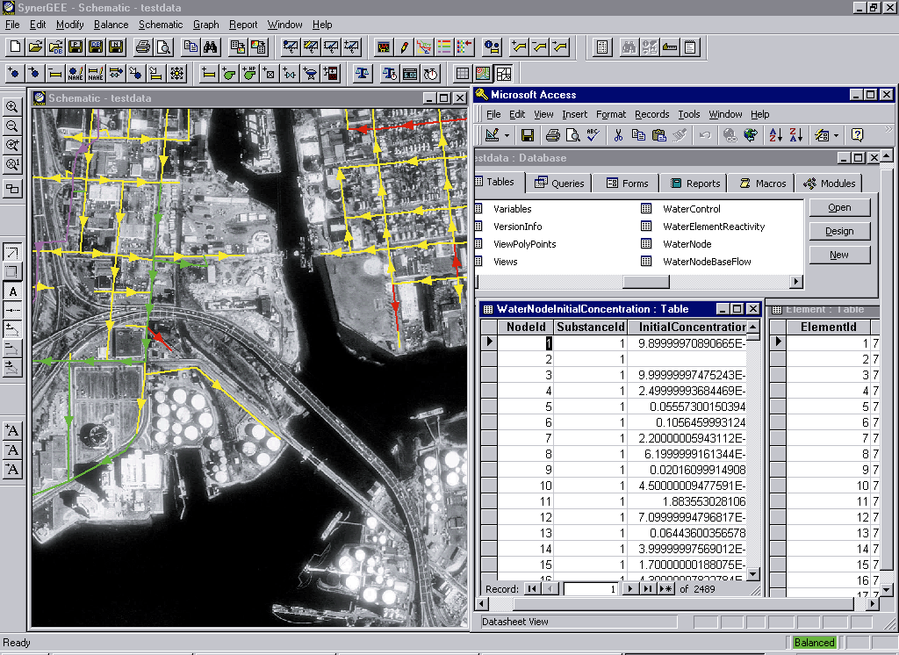Click the Print icon in Access toolbar
Screen dimensions: 899x655
tap(552, 135)
